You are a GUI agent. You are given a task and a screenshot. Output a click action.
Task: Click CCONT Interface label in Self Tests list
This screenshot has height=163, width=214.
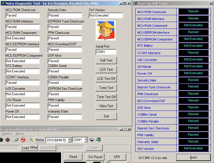tap(149, 53)
